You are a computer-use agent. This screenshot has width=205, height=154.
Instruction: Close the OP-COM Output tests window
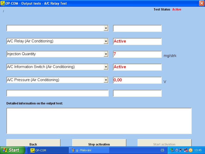click(x=201, y=3)
